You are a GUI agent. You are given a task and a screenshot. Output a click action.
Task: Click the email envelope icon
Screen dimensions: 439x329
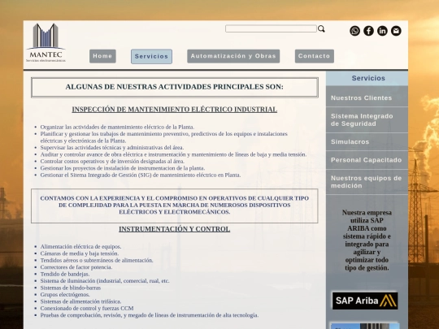396,31
